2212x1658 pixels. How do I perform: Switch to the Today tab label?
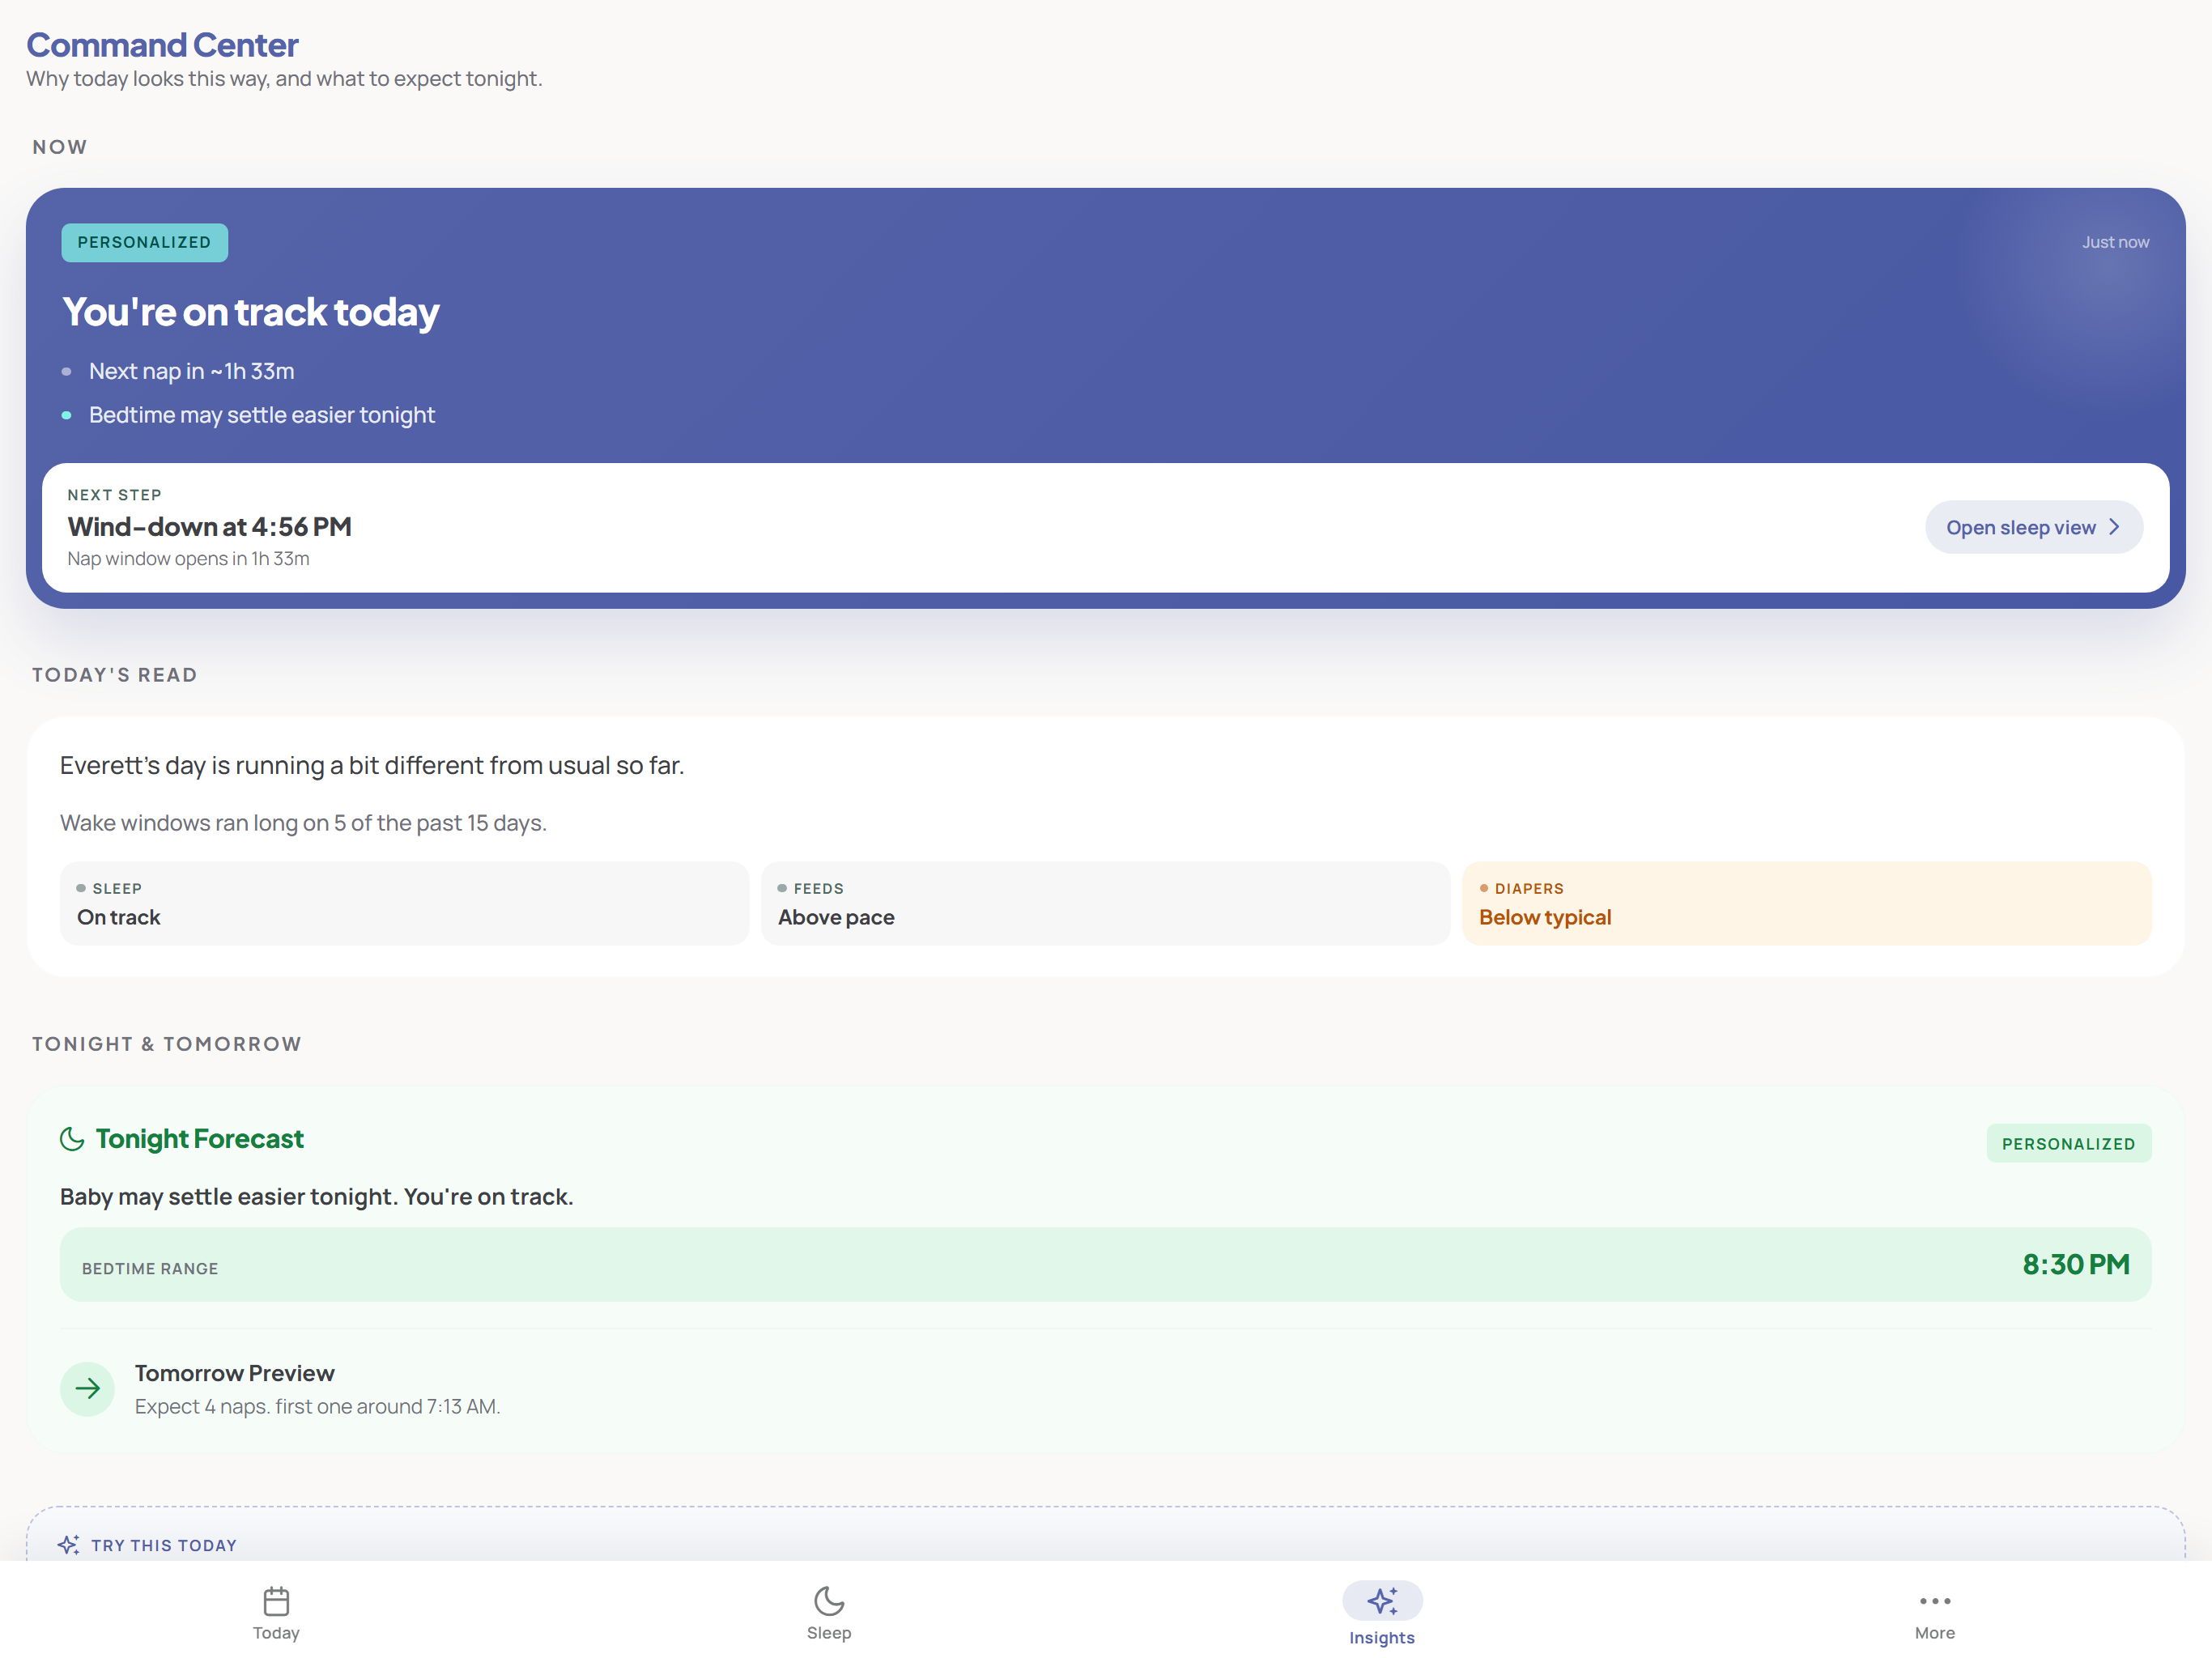[276, 1633]
